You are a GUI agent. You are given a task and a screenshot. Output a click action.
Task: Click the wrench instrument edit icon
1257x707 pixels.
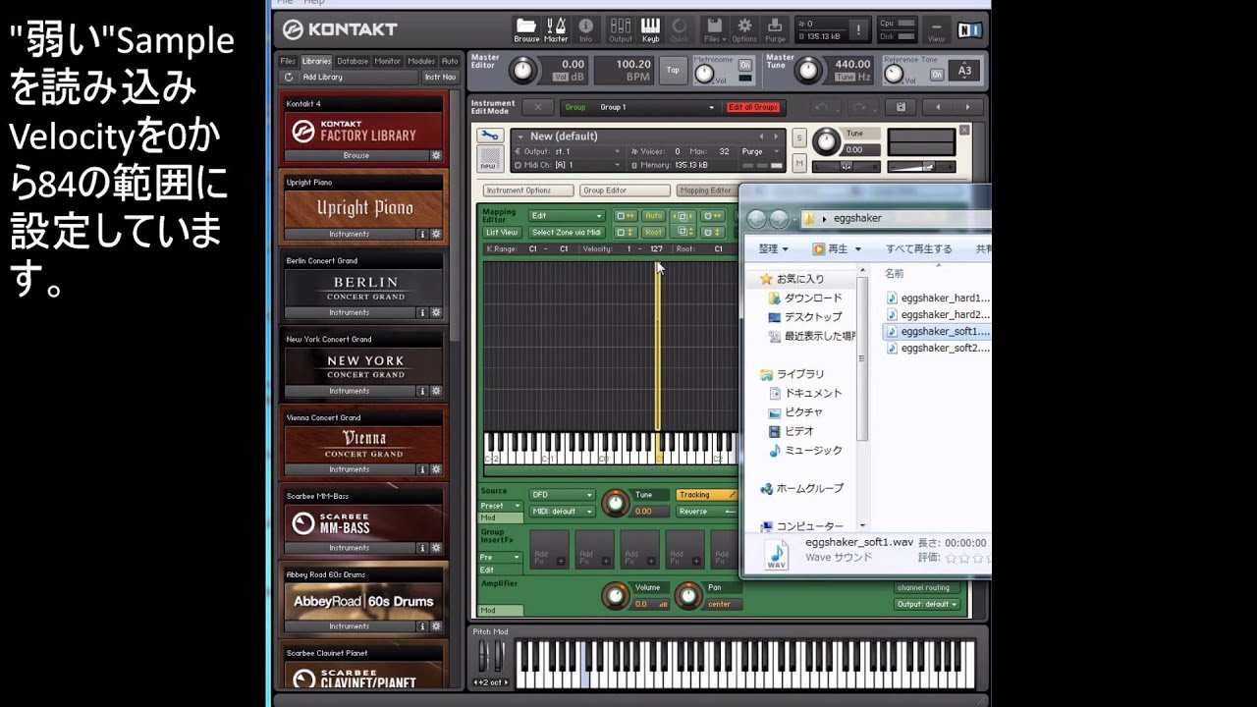point(490,136)
